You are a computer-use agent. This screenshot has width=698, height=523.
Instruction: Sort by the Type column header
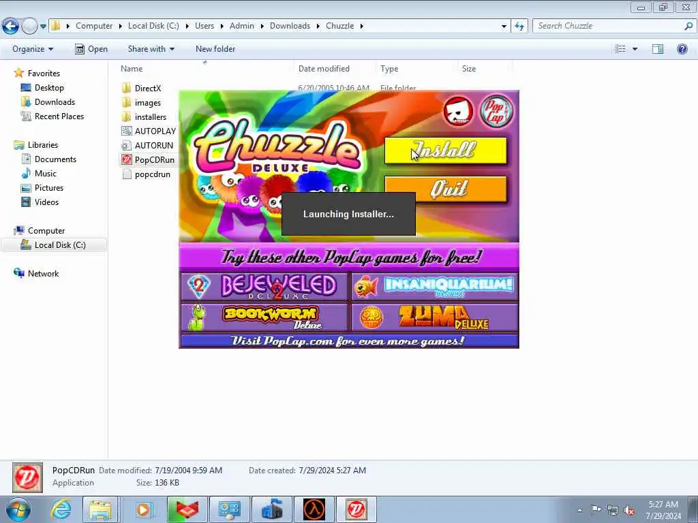tap(389, 69)
